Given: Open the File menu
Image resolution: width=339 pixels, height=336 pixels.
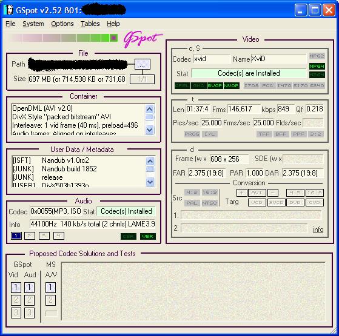Looking at the screenshot, I should click(x=10, y=24).
